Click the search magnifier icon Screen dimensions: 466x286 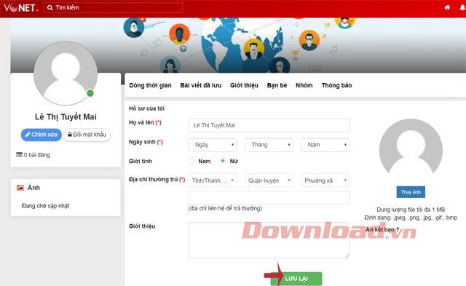(50, 8)
